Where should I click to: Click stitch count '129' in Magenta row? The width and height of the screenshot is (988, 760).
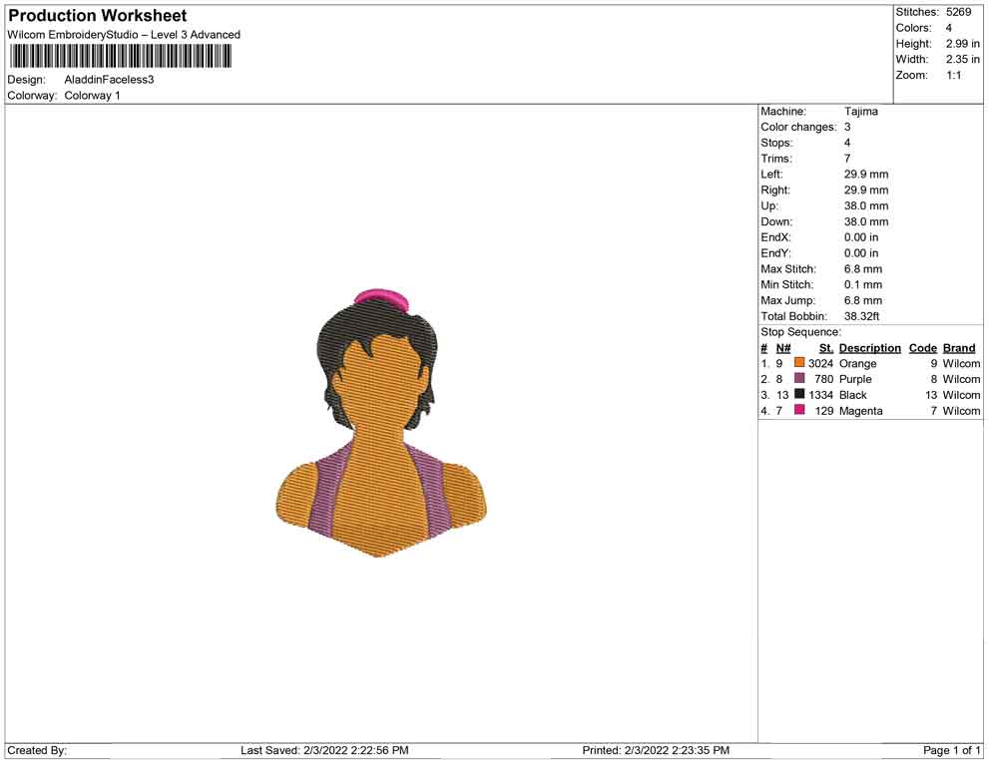click(x=823, y=411)
